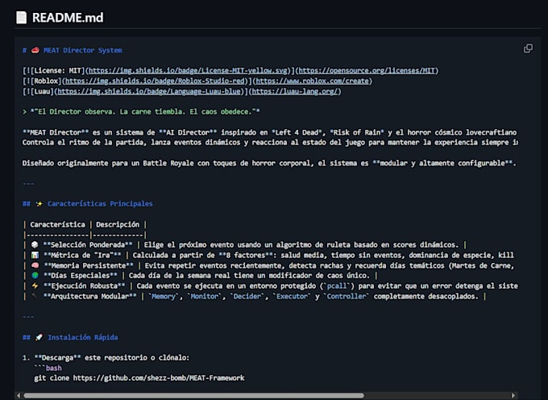Click the meat emoji in the title

tap(35, 50)
